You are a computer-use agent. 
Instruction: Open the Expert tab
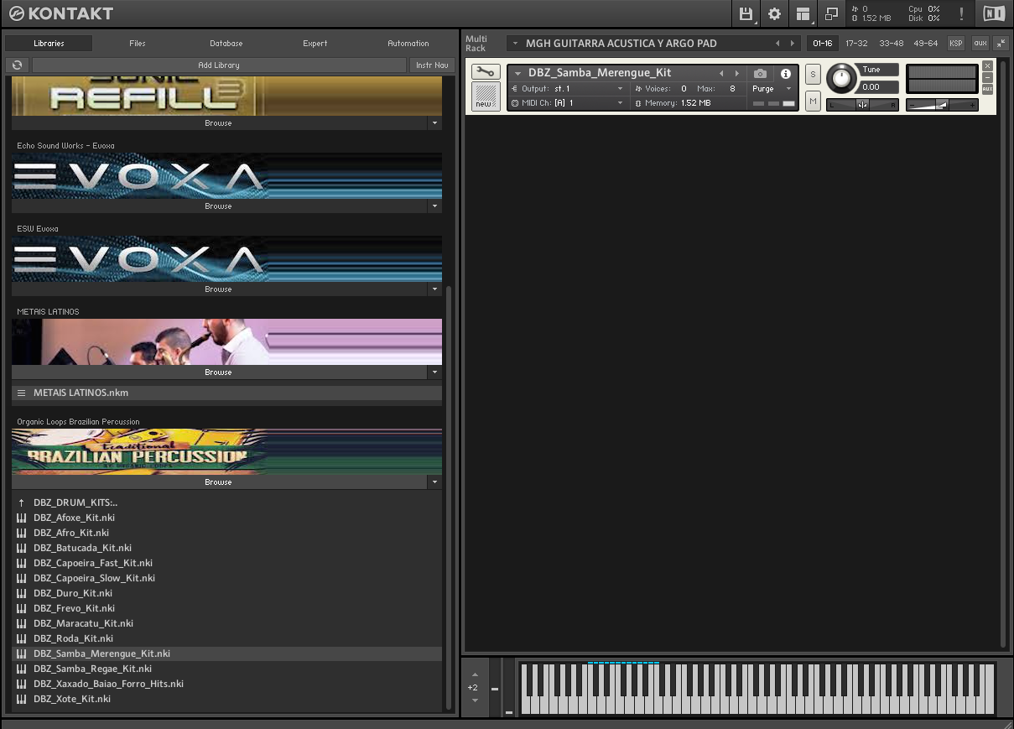pos(315,44)
